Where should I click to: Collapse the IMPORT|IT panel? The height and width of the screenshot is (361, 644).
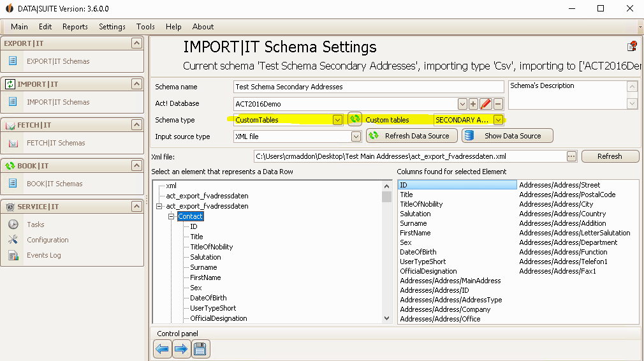136,84
